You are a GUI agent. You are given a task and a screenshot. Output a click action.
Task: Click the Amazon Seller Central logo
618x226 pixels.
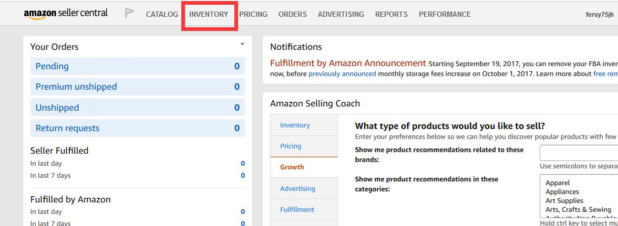point(66,14)
